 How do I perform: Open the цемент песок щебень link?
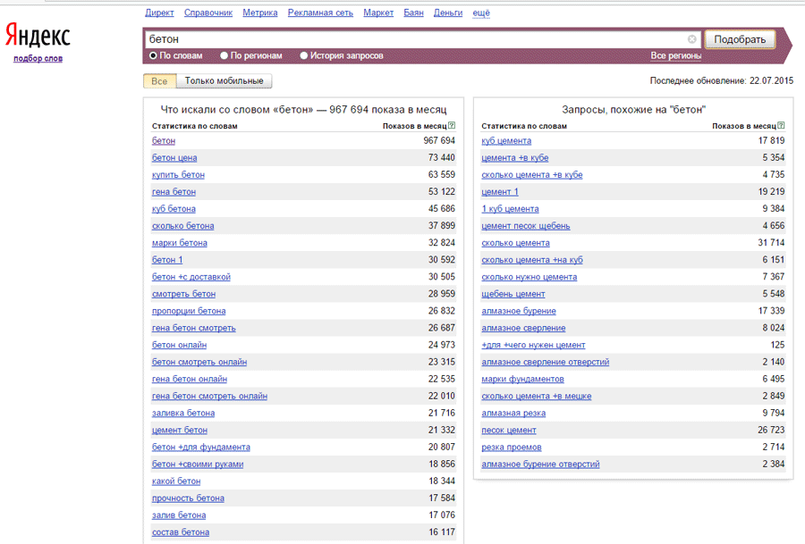click(526, 226)
